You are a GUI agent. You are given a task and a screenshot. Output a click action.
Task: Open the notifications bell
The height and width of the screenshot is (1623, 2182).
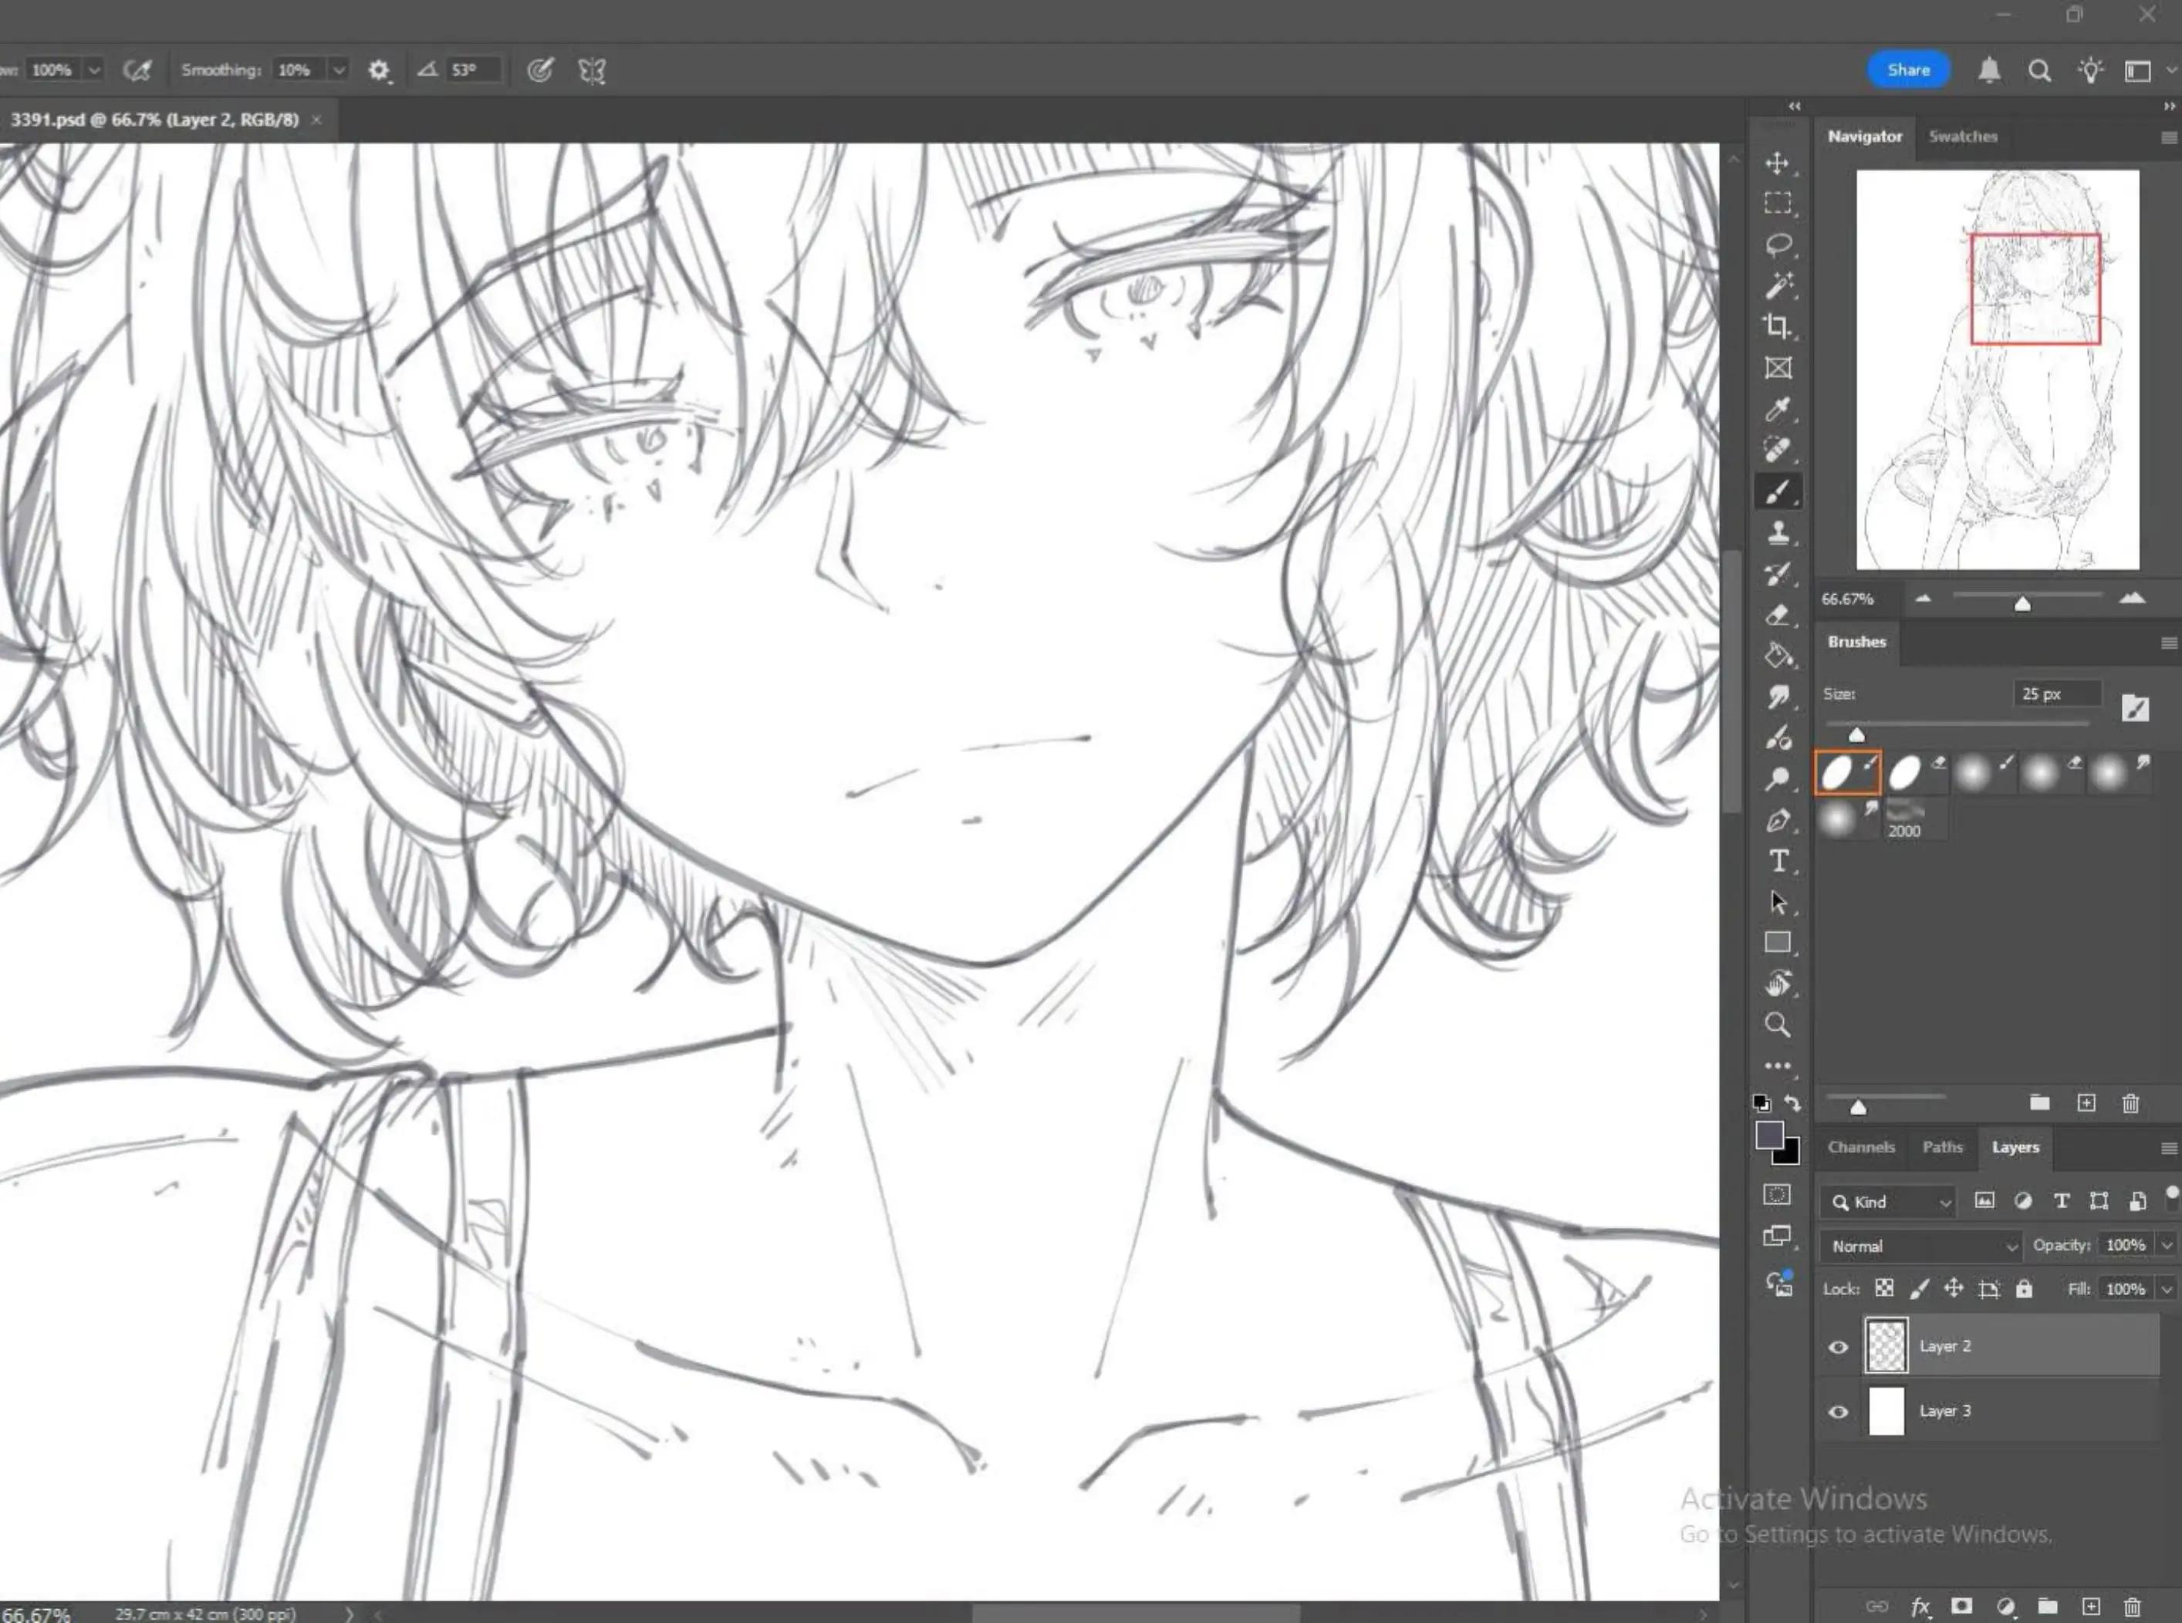click(1989, 69)
